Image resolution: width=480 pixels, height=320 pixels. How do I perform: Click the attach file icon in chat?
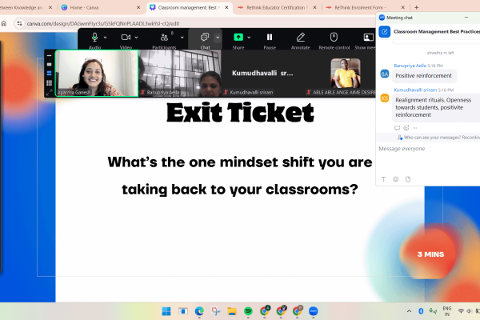pos(407,178)
